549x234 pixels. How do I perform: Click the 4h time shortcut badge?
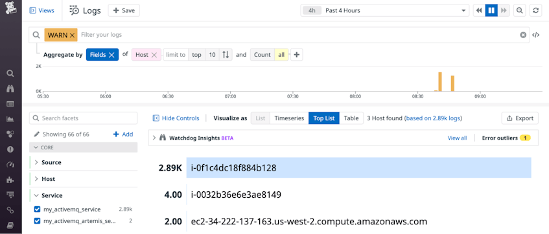[312, 10]
